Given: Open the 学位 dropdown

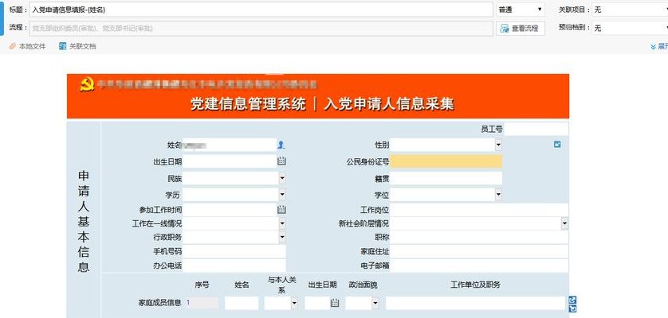Looking at the screenshot, I should (x=498, y=194).
